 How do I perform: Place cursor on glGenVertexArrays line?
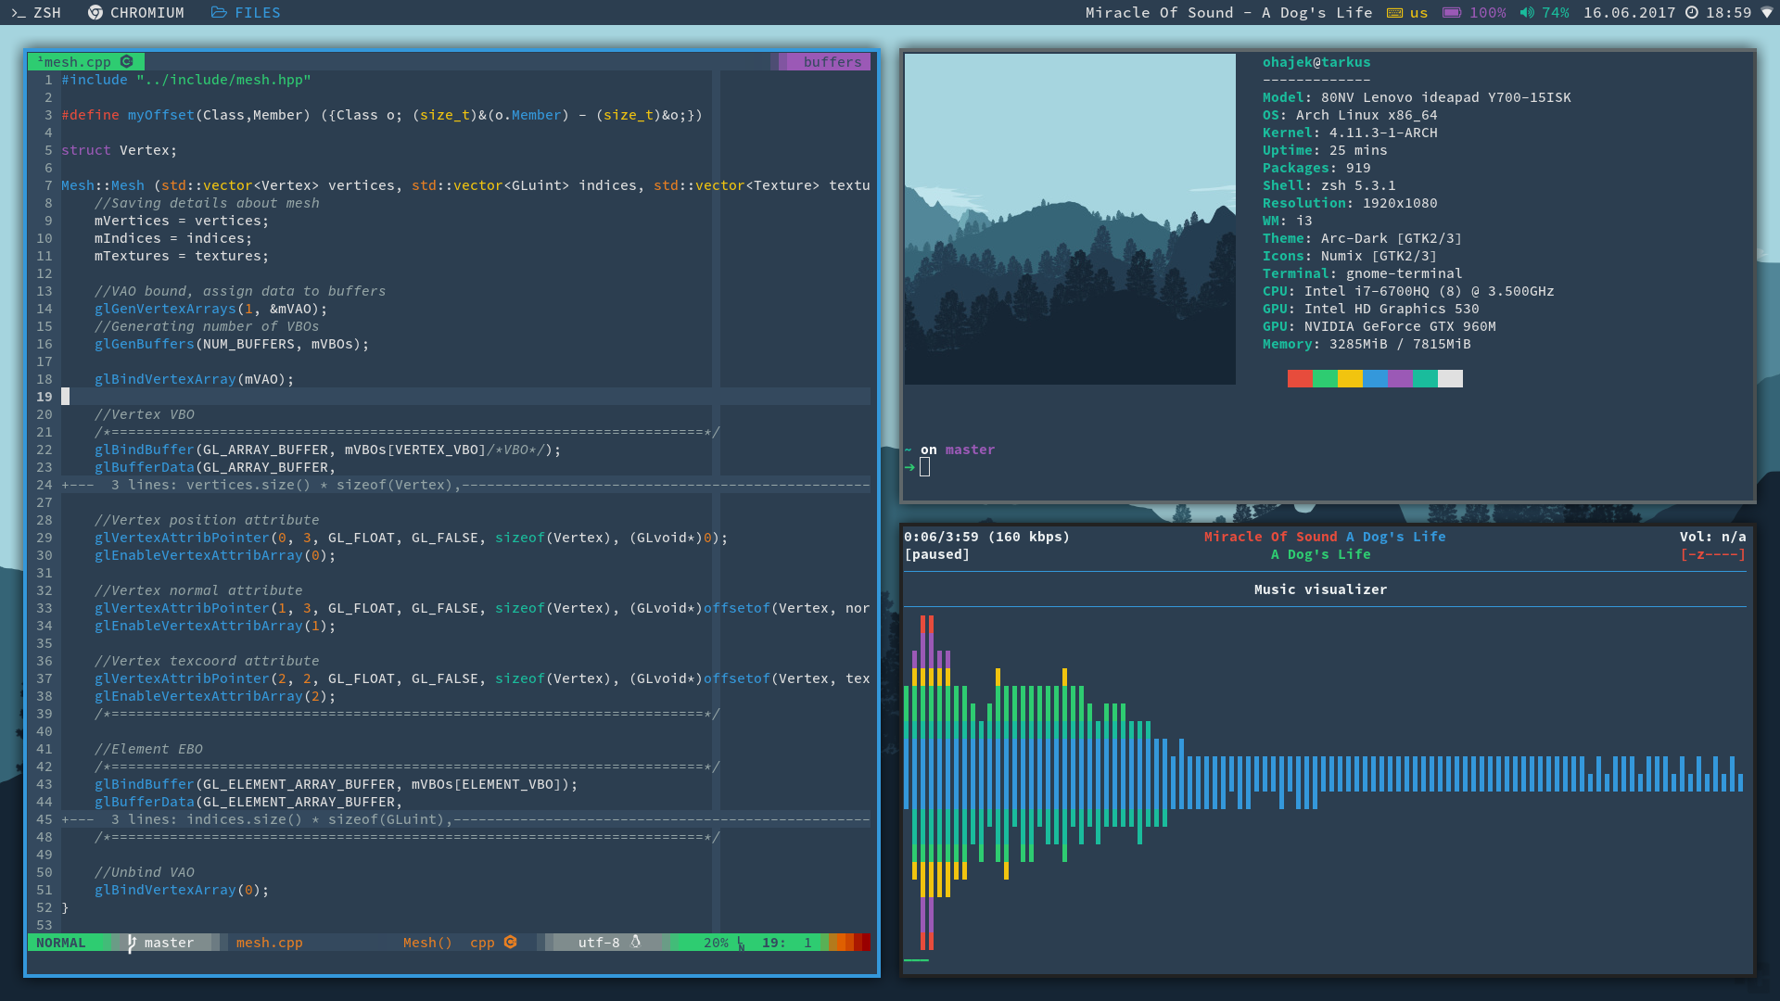210,309
